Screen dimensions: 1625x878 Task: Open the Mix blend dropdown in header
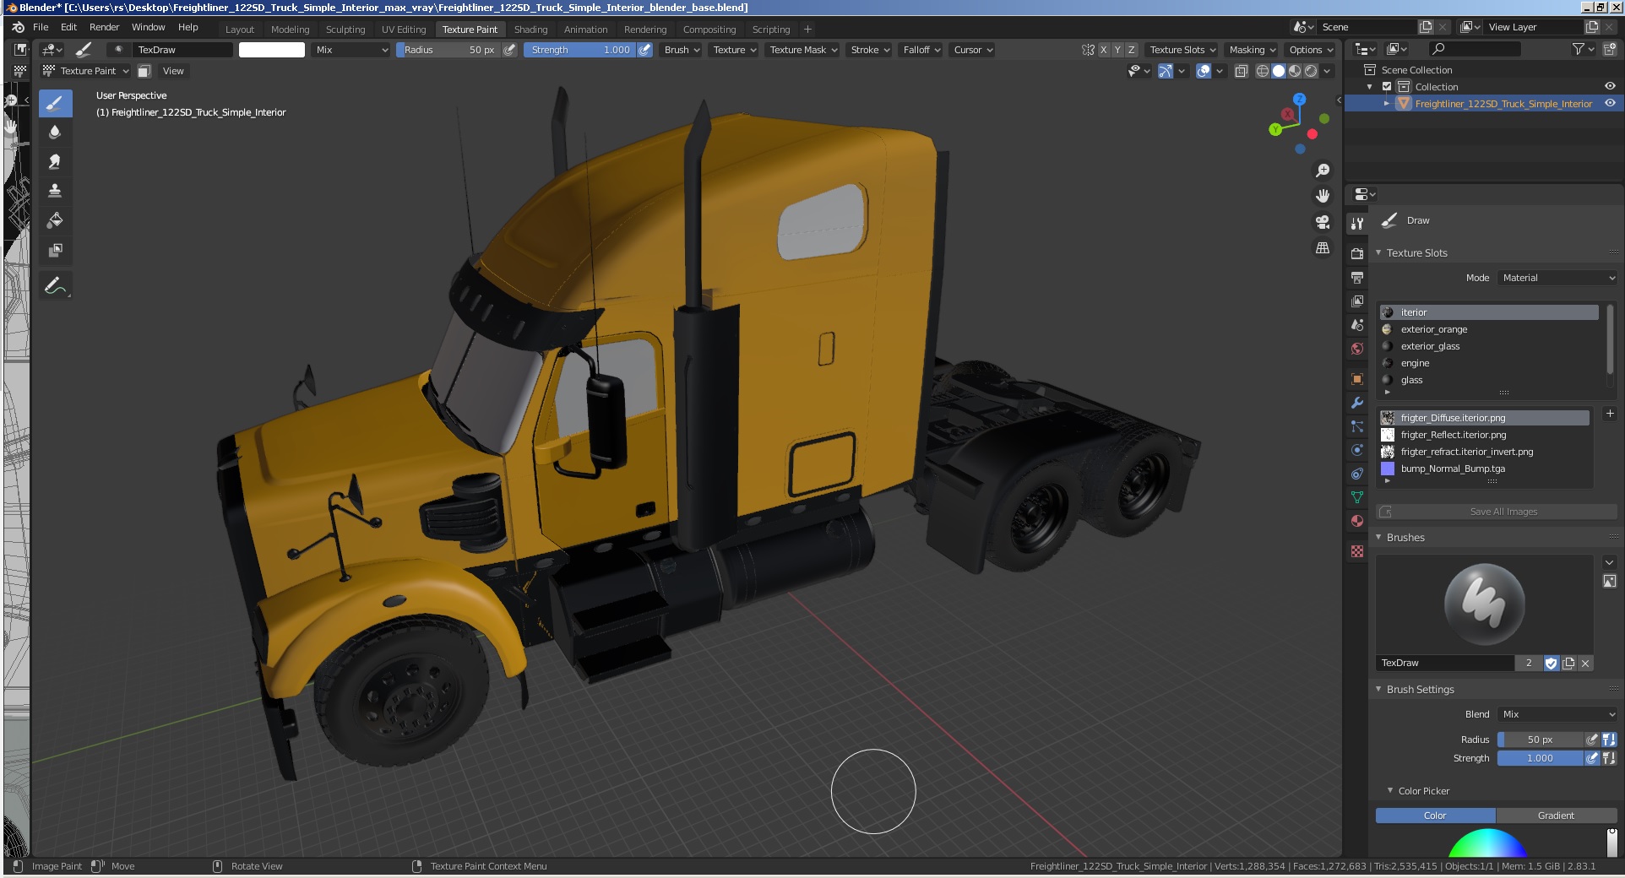351,50
